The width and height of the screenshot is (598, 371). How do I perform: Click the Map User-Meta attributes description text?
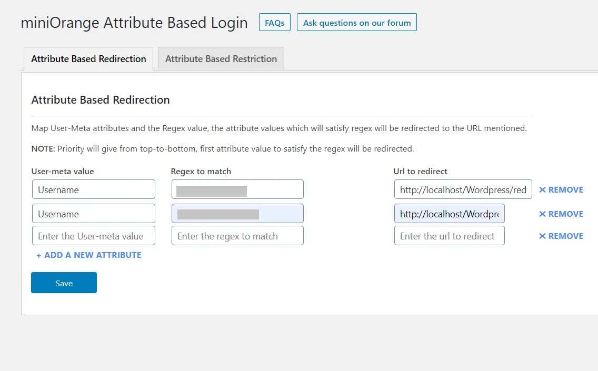279,128
